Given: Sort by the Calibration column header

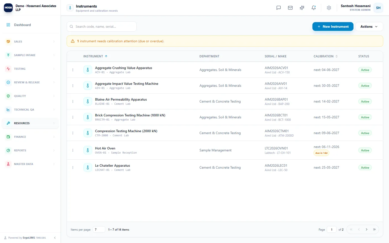Looking at the screenshot, I should [326, 56].
